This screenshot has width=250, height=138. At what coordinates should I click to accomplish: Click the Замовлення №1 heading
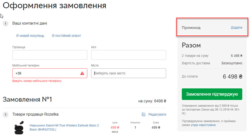[x=27, y=100]
